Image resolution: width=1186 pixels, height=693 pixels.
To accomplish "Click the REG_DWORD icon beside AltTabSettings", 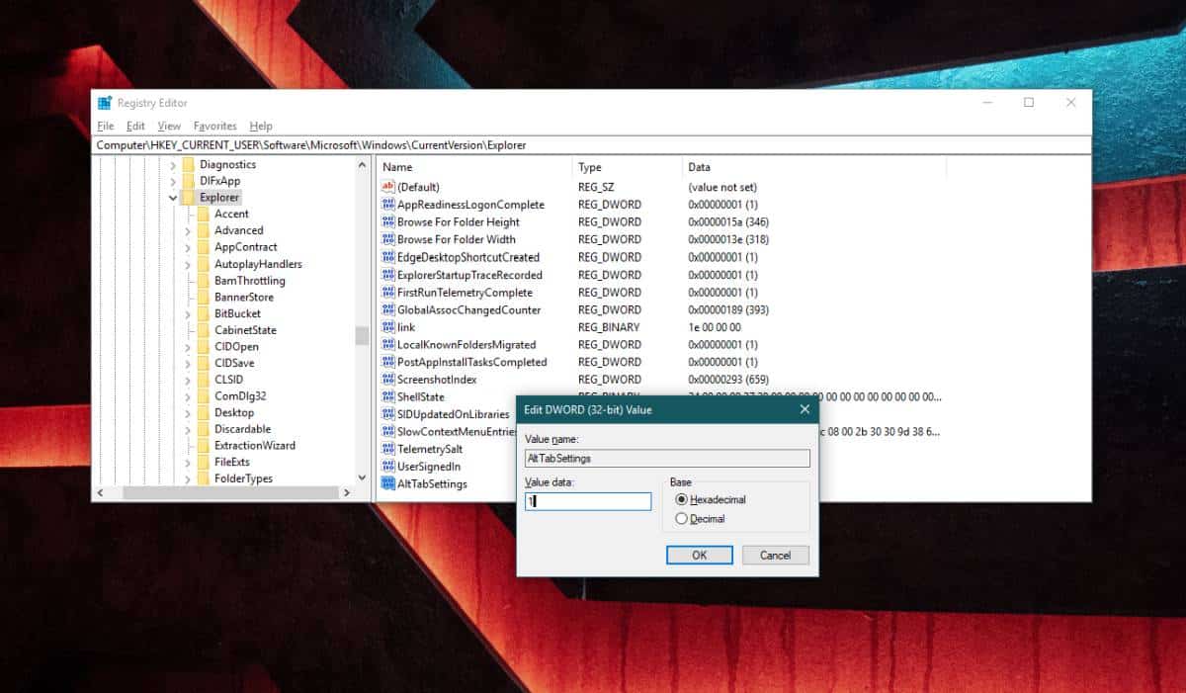I will tap(387, 484).
